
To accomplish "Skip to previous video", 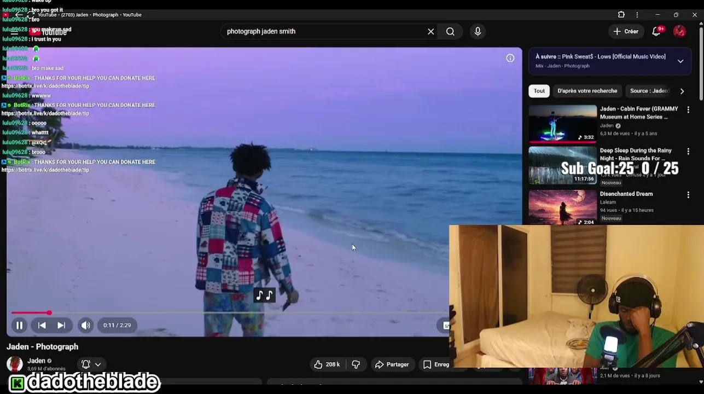I will [x=42, y=325].
